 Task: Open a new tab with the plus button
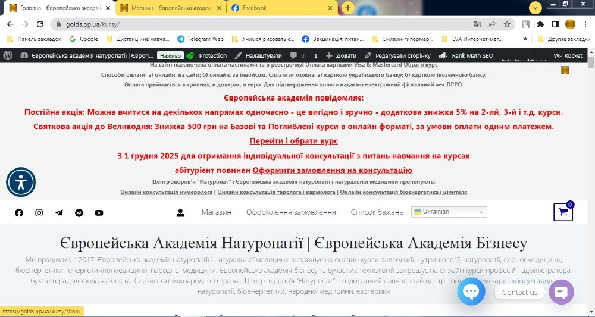coord(347,8)
